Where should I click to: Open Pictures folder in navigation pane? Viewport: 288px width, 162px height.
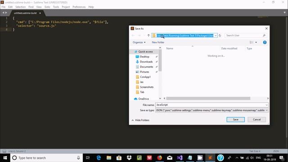point(144,72)
